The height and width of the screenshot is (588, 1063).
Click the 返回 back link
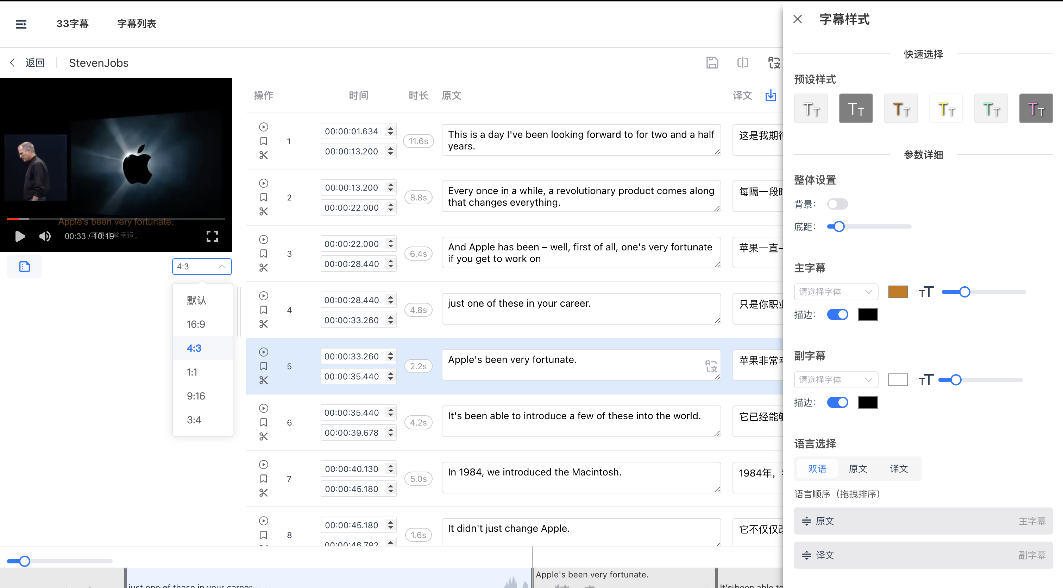coord(34,63)
